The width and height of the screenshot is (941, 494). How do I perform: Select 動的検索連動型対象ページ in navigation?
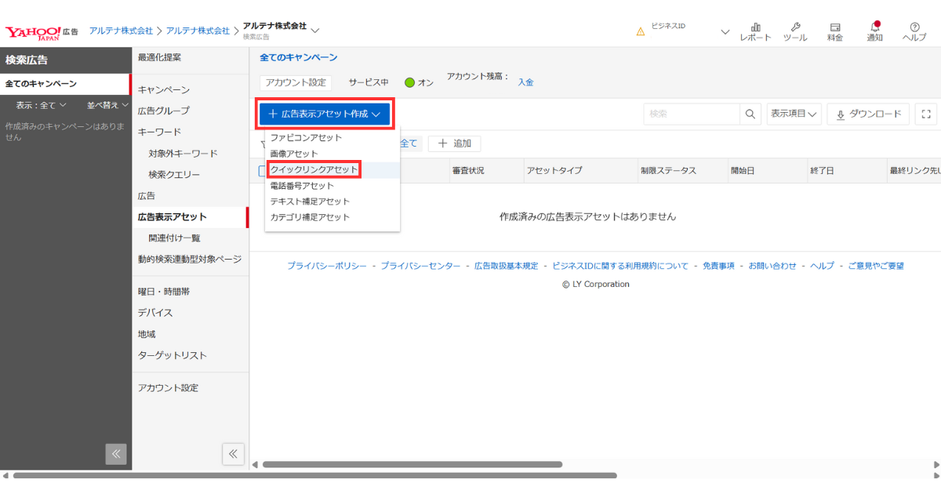[x=190, y=259]
